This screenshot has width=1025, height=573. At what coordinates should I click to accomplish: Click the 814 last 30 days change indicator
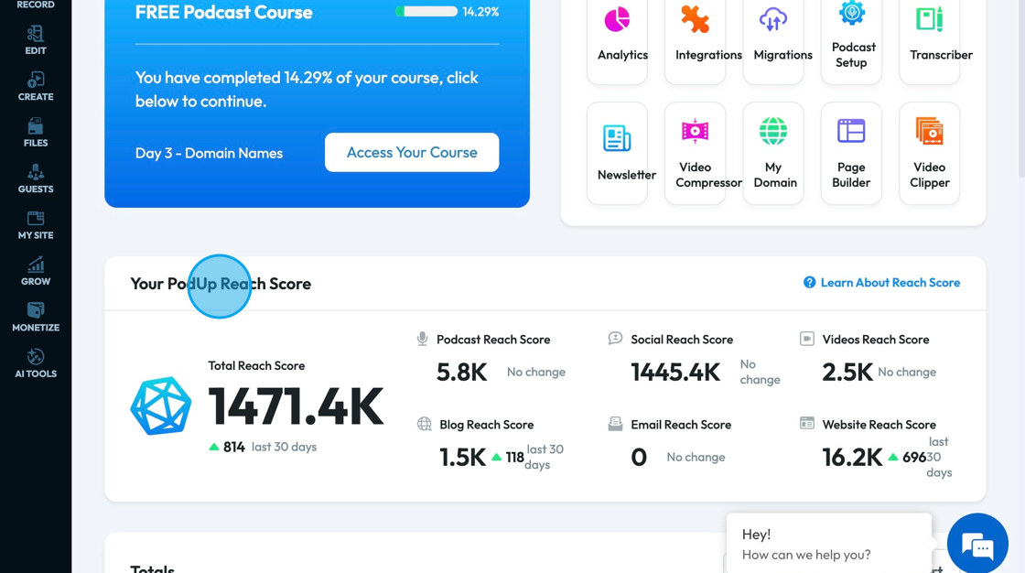(263, 447)
